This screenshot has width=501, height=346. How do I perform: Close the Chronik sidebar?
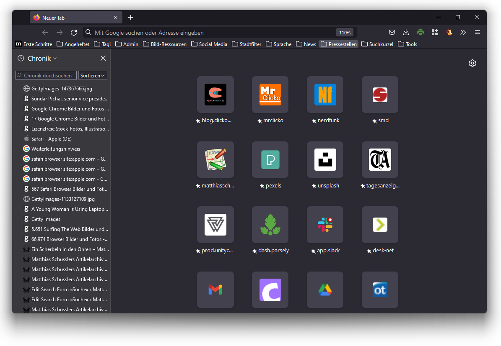point(103,59)
